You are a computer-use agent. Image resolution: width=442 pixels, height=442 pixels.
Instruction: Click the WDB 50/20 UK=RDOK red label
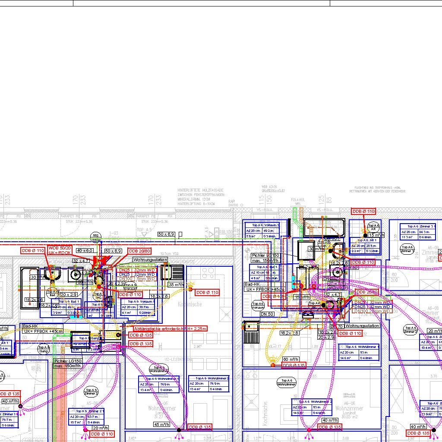pyautogui.click(x=60, y=250)
